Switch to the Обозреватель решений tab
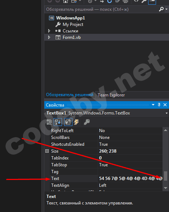This screenshot has height=212, width=169. [70, 95]
